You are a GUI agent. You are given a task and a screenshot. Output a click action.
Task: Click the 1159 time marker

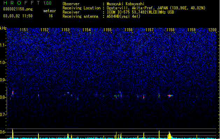(191, 30)
